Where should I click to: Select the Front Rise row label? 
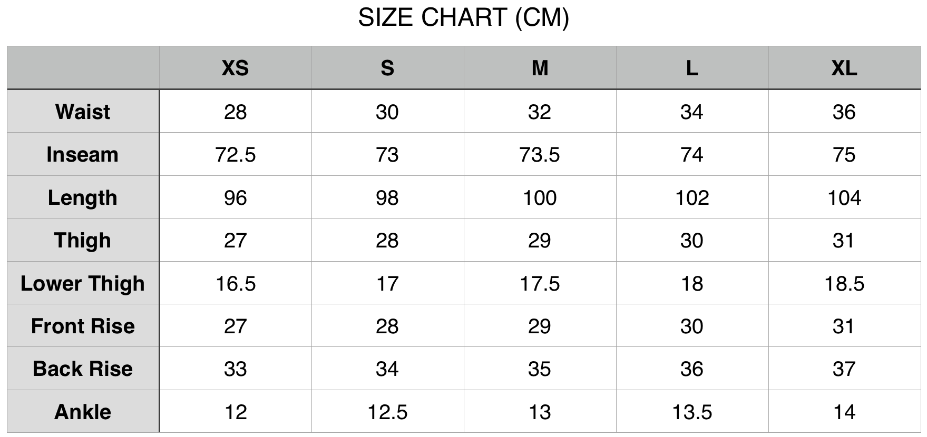(x=83, y=326)
